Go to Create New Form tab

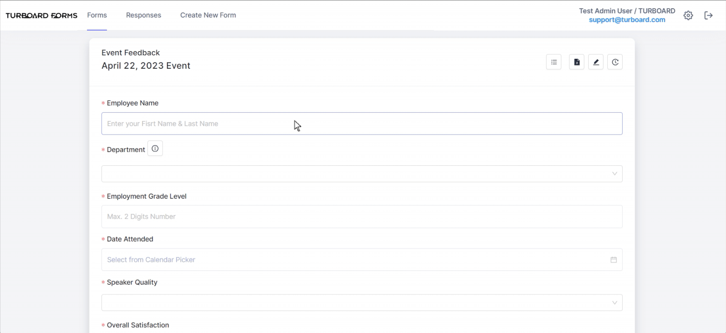208,15
